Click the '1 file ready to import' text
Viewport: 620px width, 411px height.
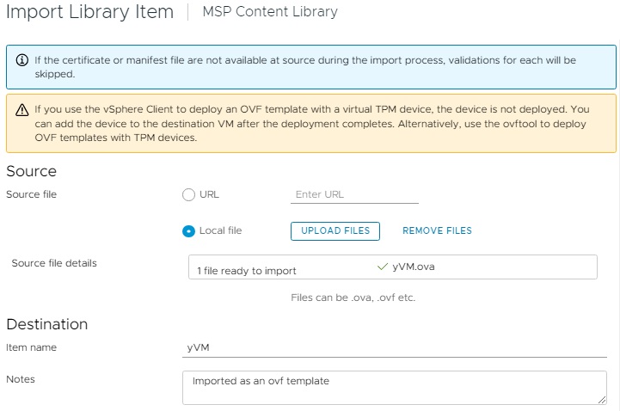tap(247, 271)
